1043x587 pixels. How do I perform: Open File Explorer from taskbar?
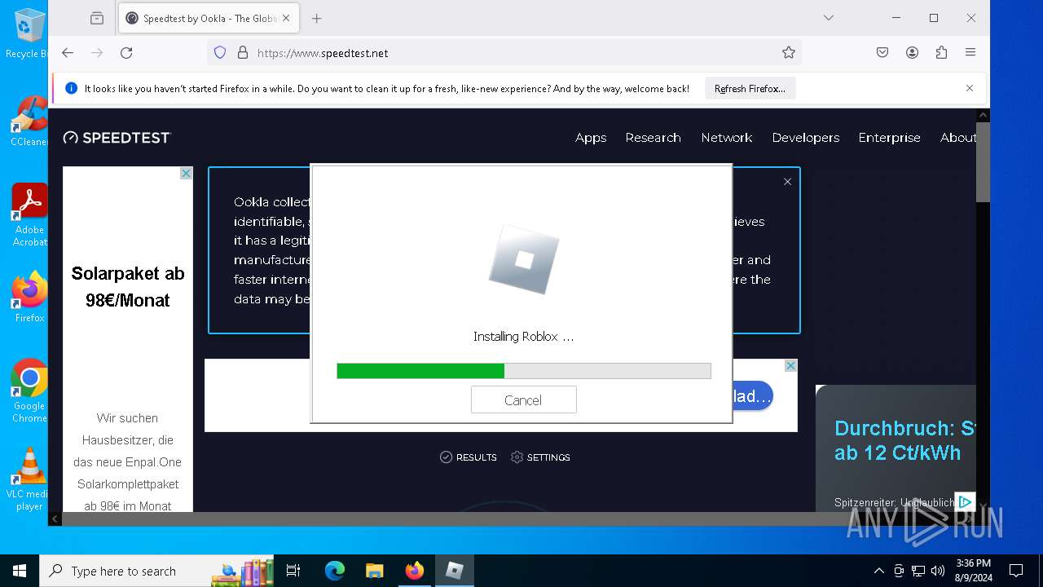pyautogui.click(x=375, y=571)
